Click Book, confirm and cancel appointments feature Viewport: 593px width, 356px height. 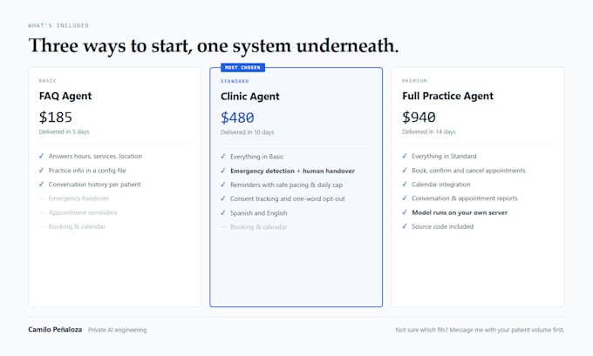tap(468, 171)
